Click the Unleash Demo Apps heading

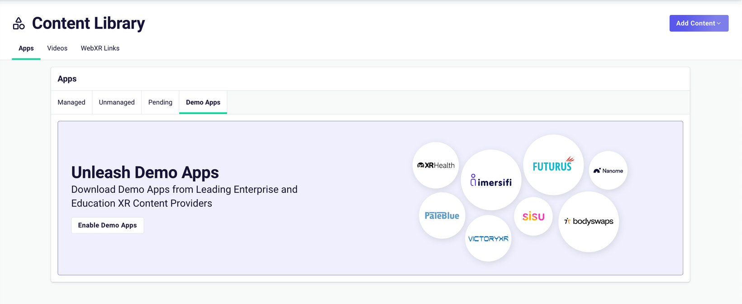pos(145,172)
